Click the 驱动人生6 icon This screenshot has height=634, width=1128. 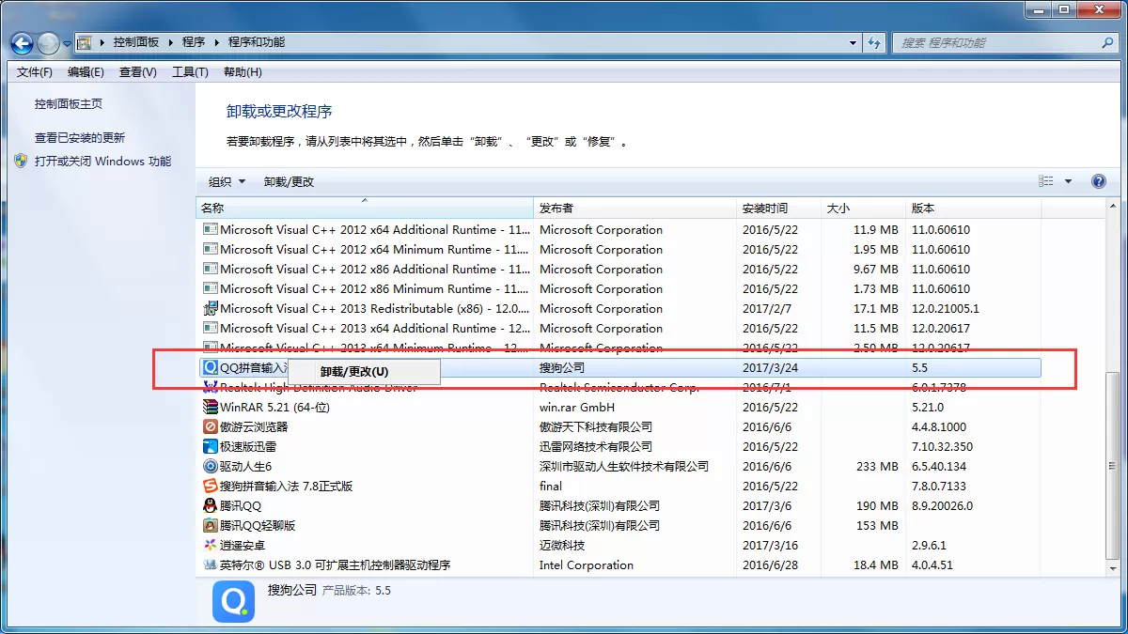coord(211,467)
